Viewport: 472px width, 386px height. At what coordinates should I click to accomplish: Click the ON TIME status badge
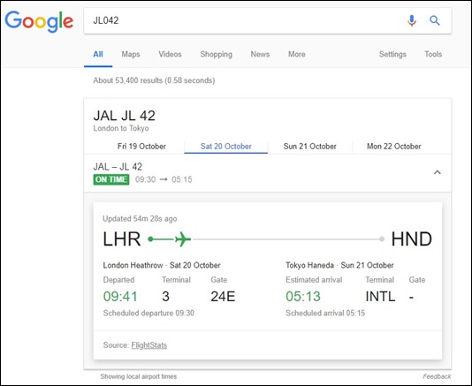click(111, 179)
